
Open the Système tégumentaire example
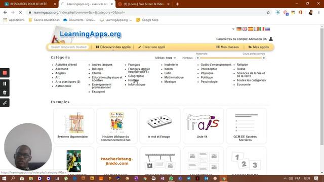(x=73, y=126)
